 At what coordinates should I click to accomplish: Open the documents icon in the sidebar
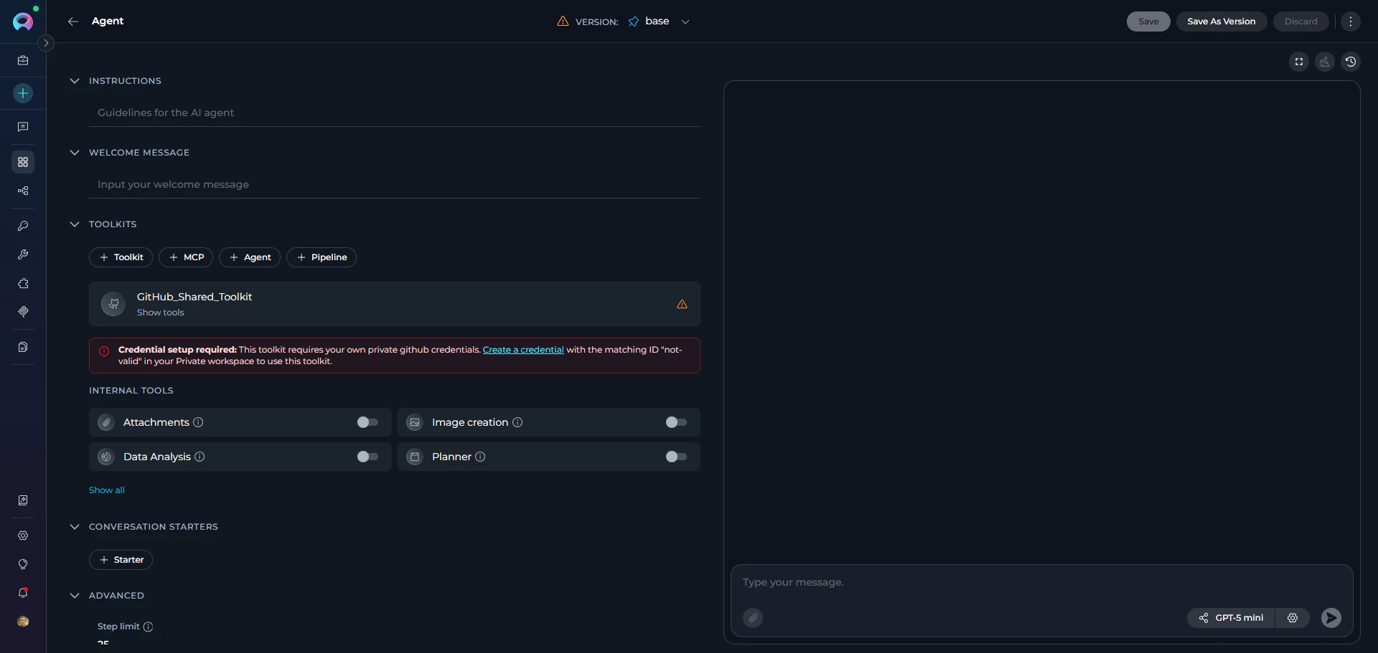[x=23, y=347]
